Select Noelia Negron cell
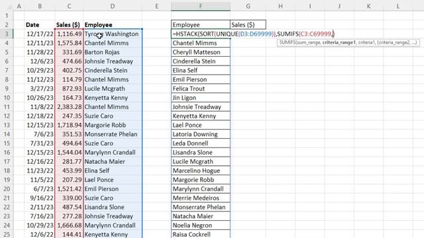424x238 pixels. pyautogui.click(x=201, y=225)
